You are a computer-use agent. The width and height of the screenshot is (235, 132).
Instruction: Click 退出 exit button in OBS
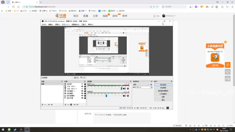163,100
